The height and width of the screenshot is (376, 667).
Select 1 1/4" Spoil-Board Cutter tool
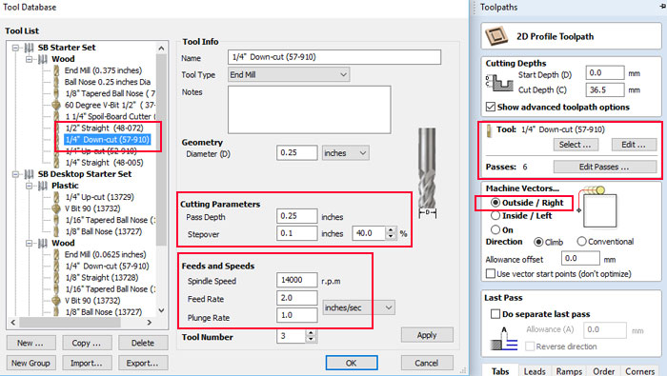pos(111,116)
